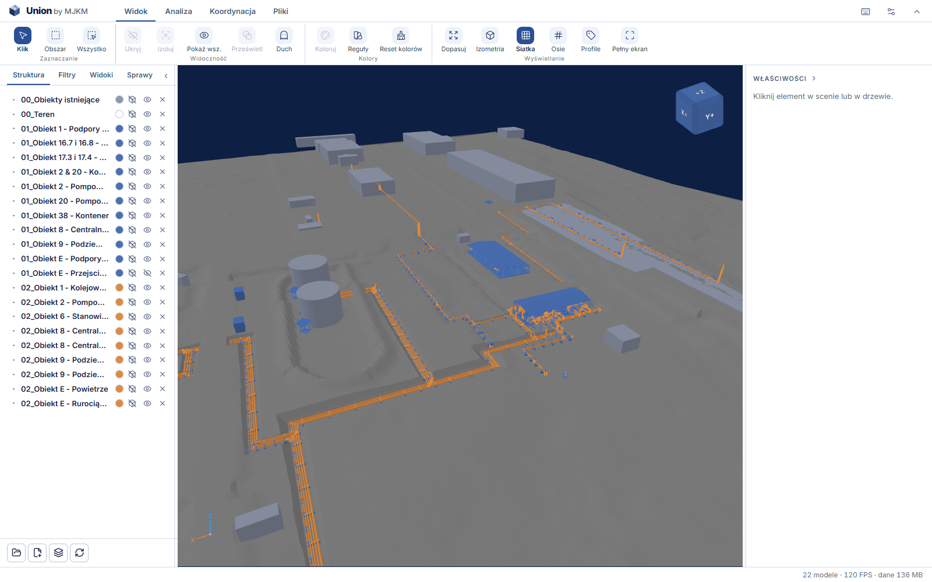Image resolution: width=932 pixels, height=582 pixels.
Task: Click the layers stack button at bottom left
Action: (x=58, y=552)
